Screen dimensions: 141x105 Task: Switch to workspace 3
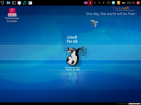(99, 3)
